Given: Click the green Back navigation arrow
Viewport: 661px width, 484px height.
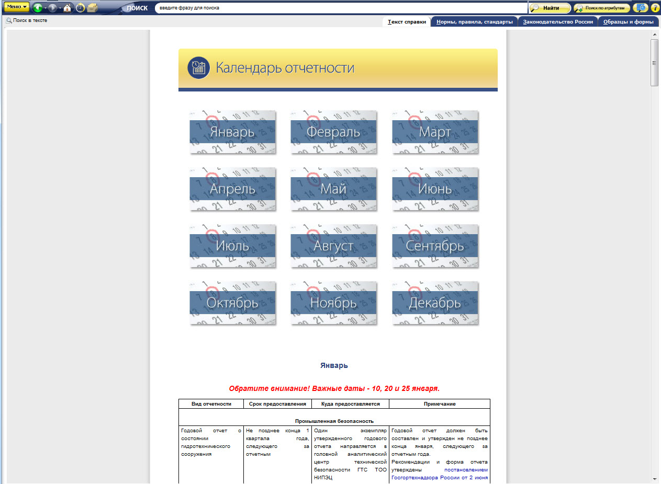Looking at the screenshot, I should (x=37, y=8).
